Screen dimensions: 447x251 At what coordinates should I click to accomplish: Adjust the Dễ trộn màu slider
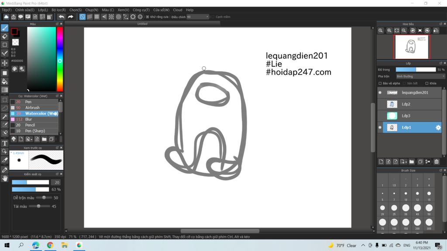pos(44,197)
